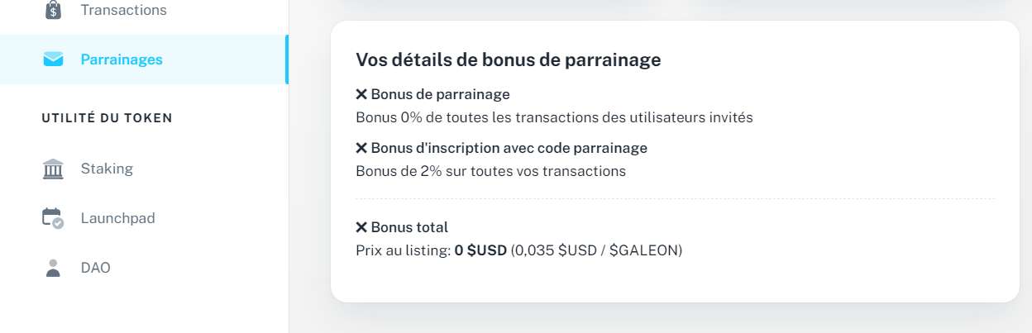The height and width of the screenshot is (333, 1032).
Task: Click the Parrainages envelope icon
Action: tap(53, 59)
